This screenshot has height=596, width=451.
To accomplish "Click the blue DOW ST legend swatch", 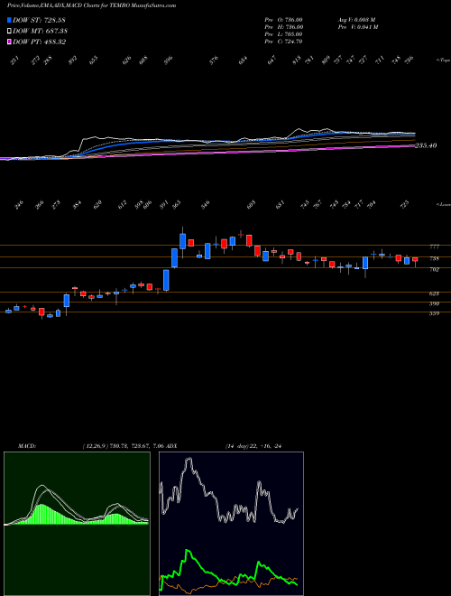I will (x=10, y=20).
